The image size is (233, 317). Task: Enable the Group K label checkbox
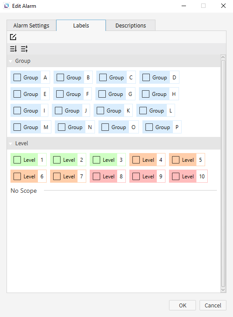tap(100, 111)
